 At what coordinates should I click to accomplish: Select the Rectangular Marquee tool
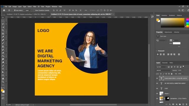click(x=3, y=21)
